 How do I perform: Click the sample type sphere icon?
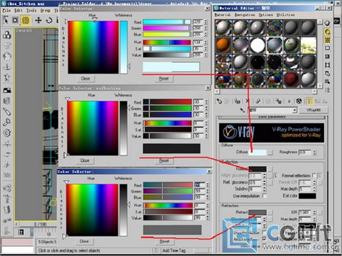pyautogui.click(x=327, y=23)
